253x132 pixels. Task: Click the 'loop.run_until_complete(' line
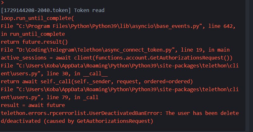coord(37,18)
